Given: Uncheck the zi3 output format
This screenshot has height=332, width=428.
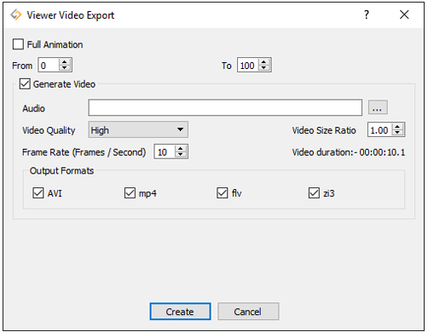Looking at the screenshot, I should coord(314,193).
